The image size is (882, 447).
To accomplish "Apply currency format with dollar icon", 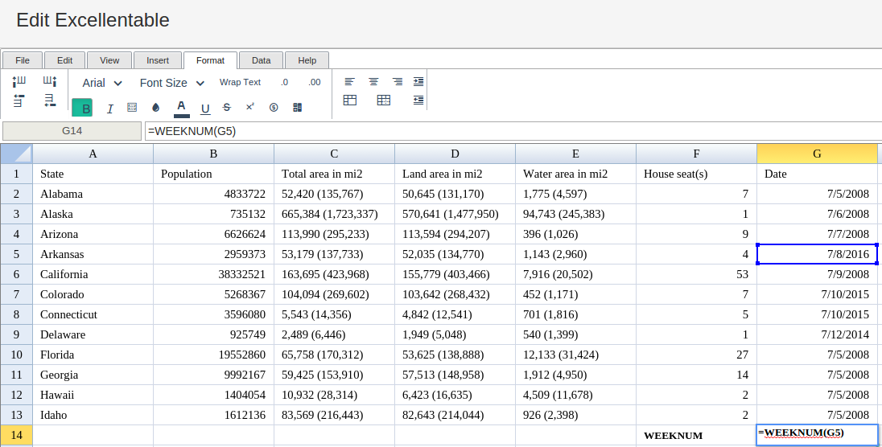I will coord(274,108).
